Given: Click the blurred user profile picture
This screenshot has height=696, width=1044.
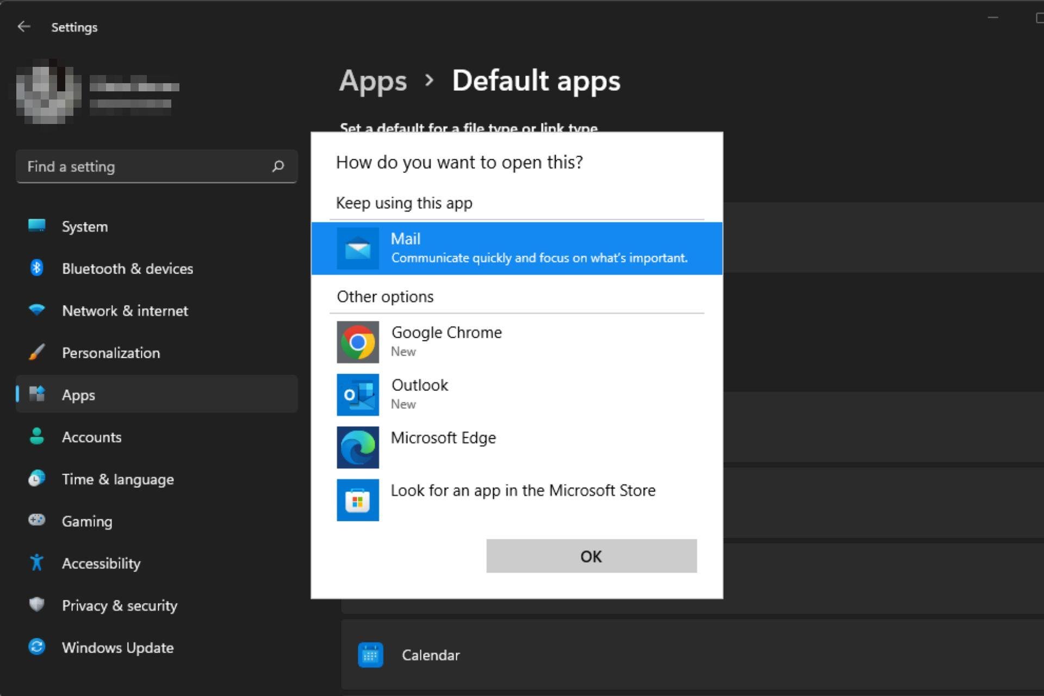Looking at the screenshot, I should coord(48,91).
